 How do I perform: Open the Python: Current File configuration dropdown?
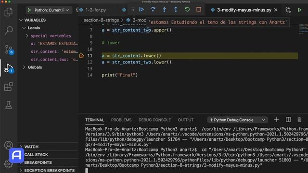tap(51, 10)
